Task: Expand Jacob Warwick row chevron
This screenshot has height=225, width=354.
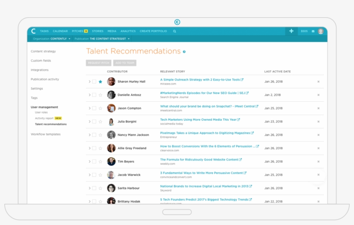Action: (x=89, y=175)
